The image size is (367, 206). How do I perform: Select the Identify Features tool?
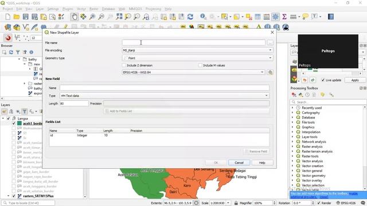203,17
